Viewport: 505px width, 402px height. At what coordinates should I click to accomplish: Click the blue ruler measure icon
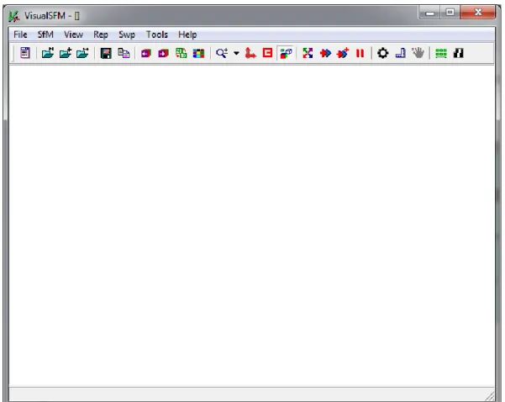tap(400, 53)
